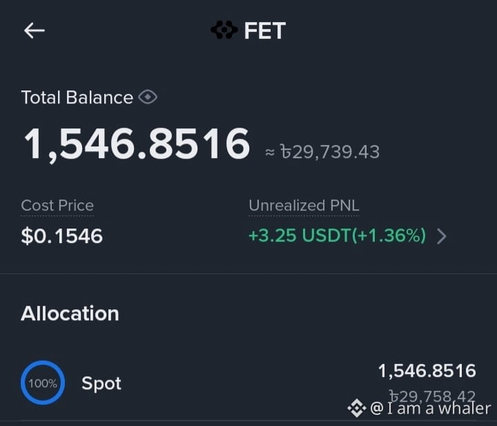Select the 100% Spot allocation ring

(43, 383)
